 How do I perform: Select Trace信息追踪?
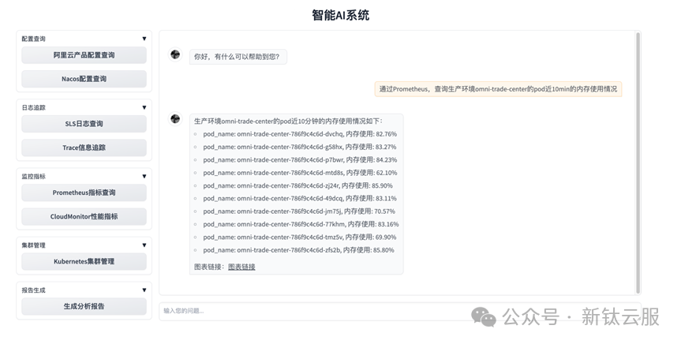84,148
